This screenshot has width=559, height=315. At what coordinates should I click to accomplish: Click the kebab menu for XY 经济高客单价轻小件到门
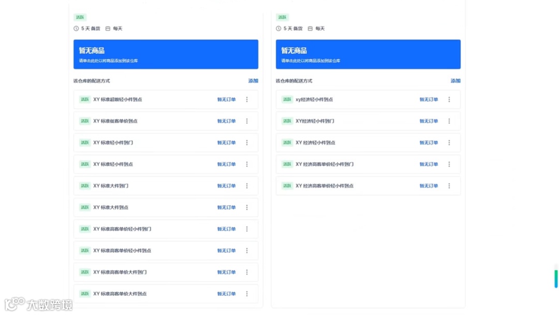449,164
